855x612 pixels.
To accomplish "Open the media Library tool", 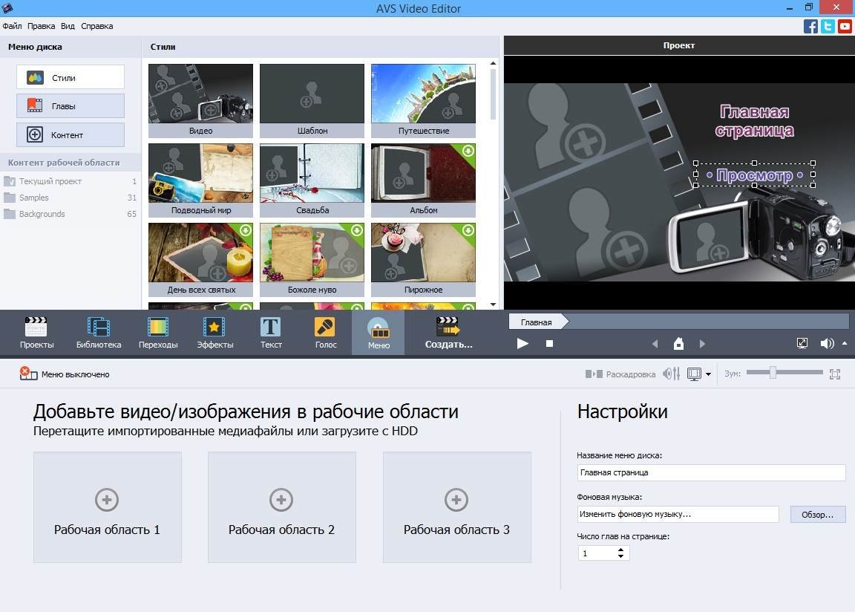I will click(x=98, y=332).
